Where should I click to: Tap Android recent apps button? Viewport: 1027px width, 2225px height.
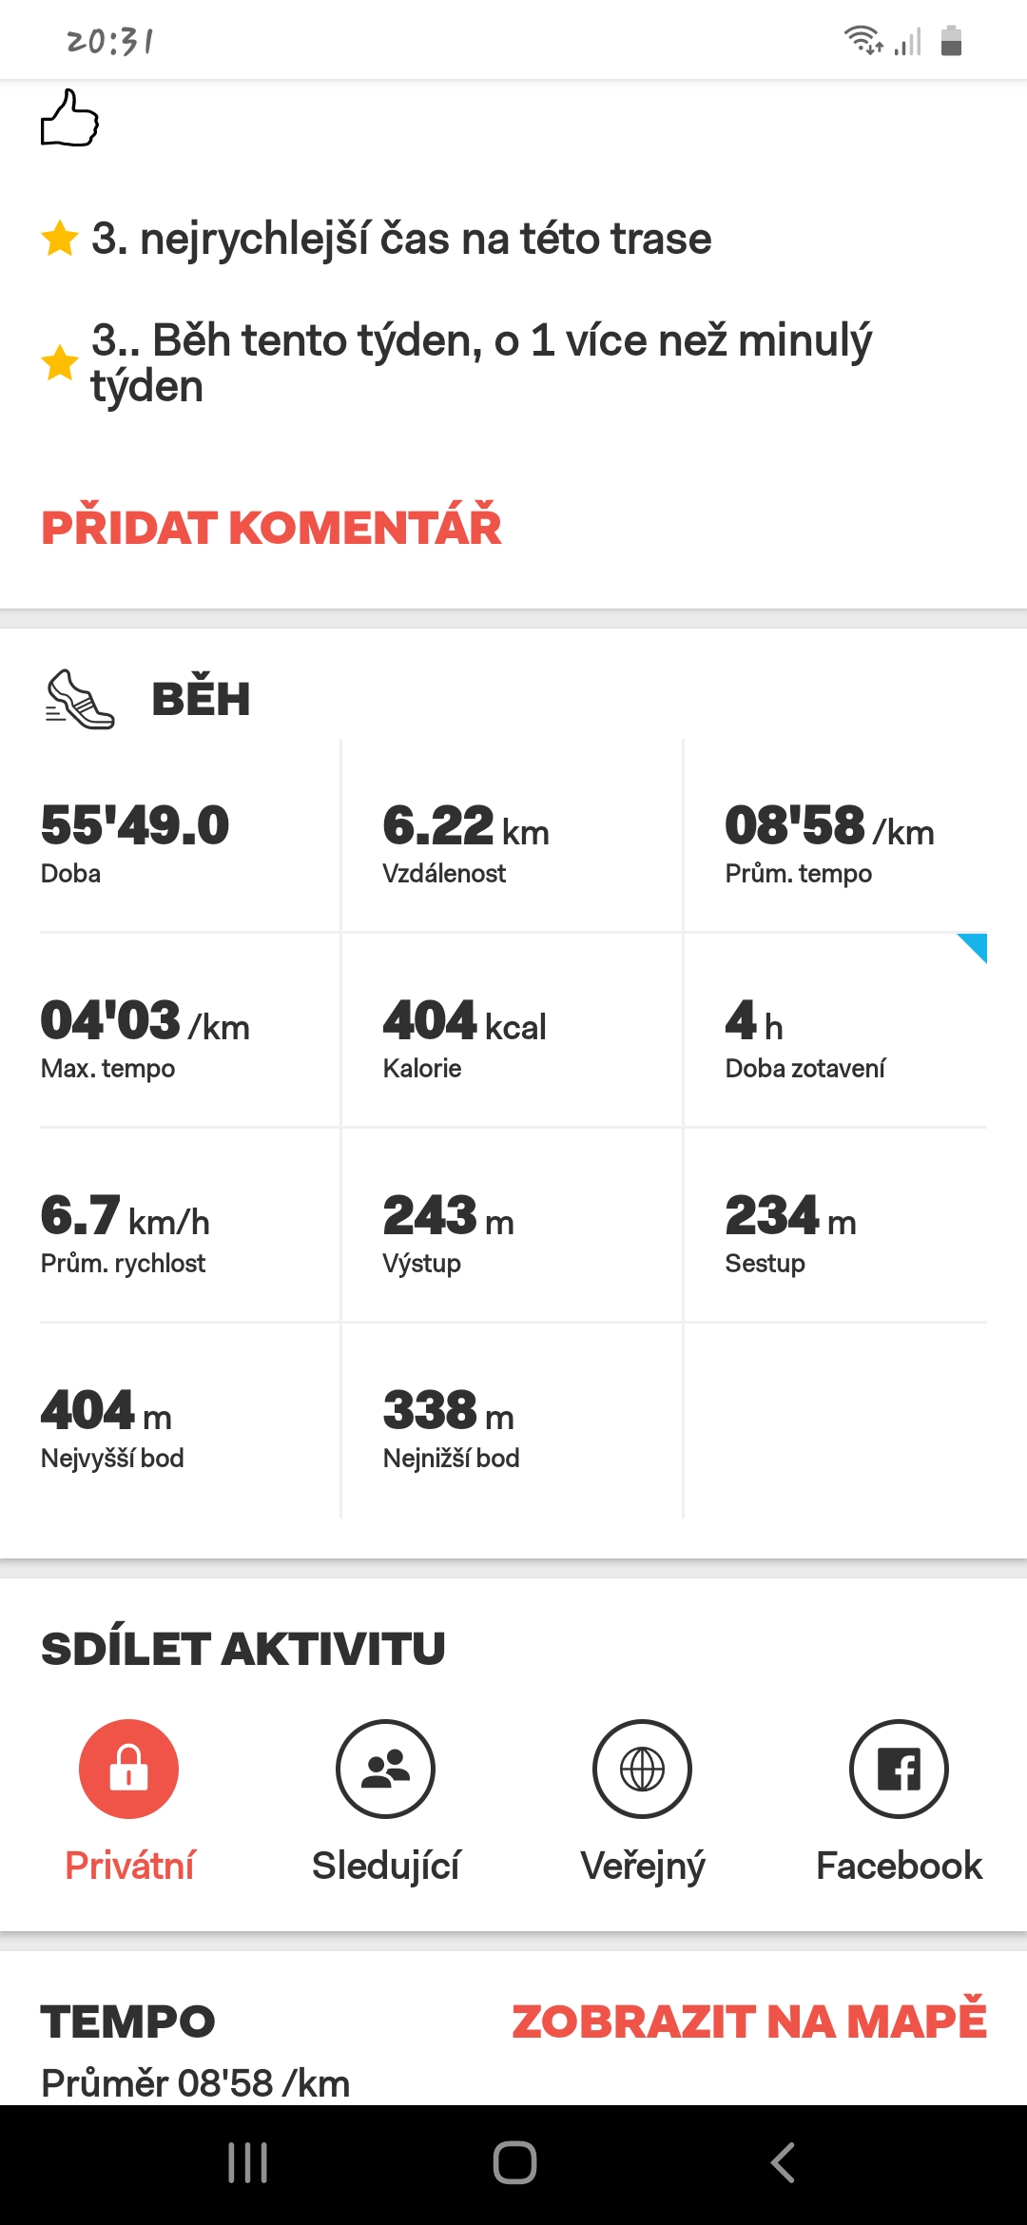247,2163
